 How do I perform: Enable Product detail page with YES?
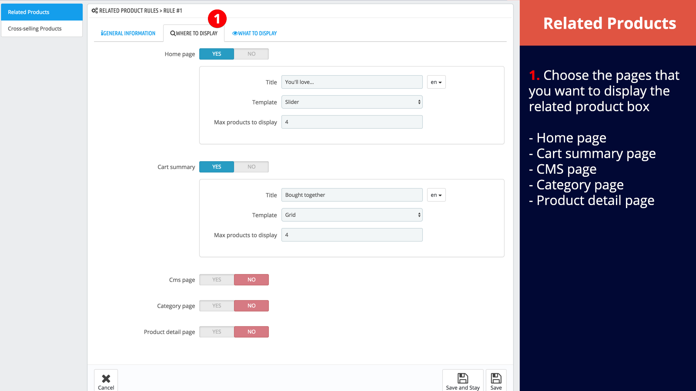pos(217,332)
